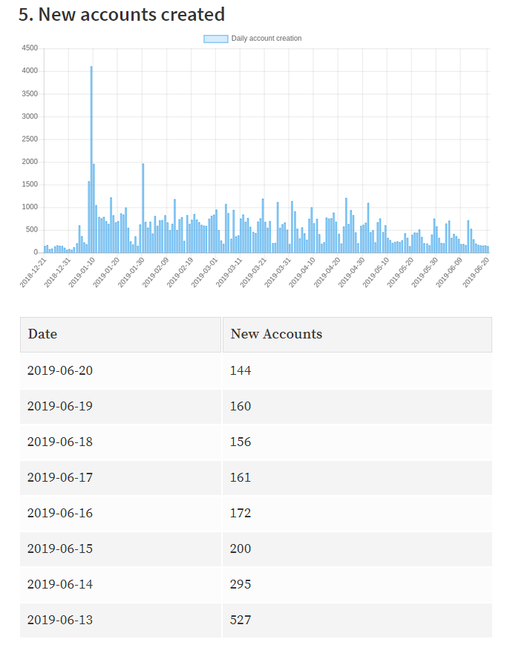Click the 295 value in table
The image size is (510, 645).
point(241,584)
